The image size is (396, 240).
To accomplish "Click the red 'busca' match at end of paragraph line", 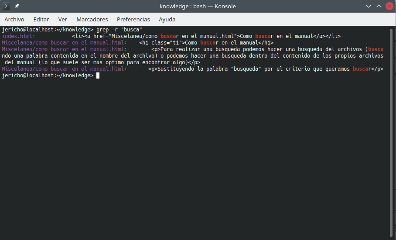I will tap(376, 49).
